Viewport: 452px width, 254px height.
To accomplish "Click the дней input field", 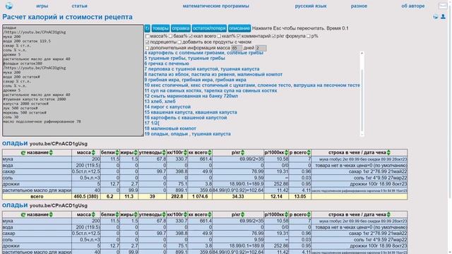I will (x=261, y=48).
